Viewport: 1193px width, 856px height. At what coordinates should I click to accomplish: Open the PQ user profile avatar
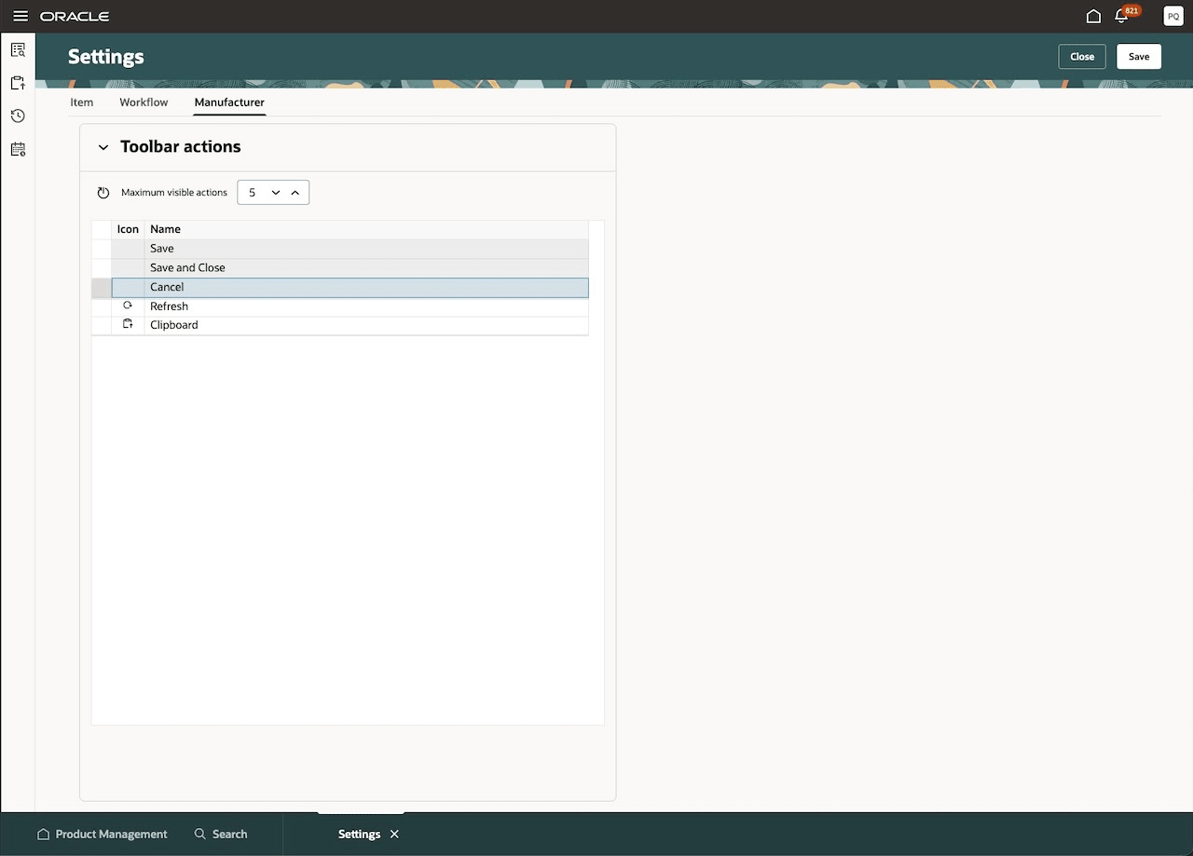[x=1173, y=17]
